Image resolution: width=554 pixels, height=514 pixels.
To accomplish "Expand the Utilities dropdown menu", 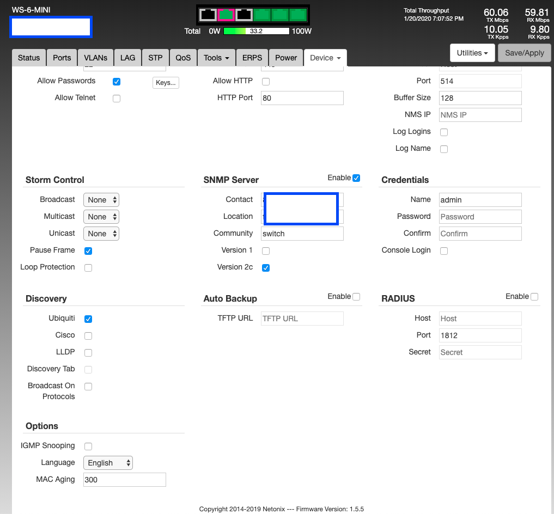I will [472, 53].
